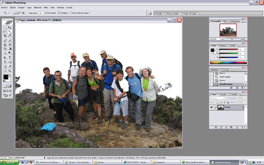The height and width of the screenshot is (165, 264).
Task: Switch to the Canales tab
Action: click(x=223, y=94)
